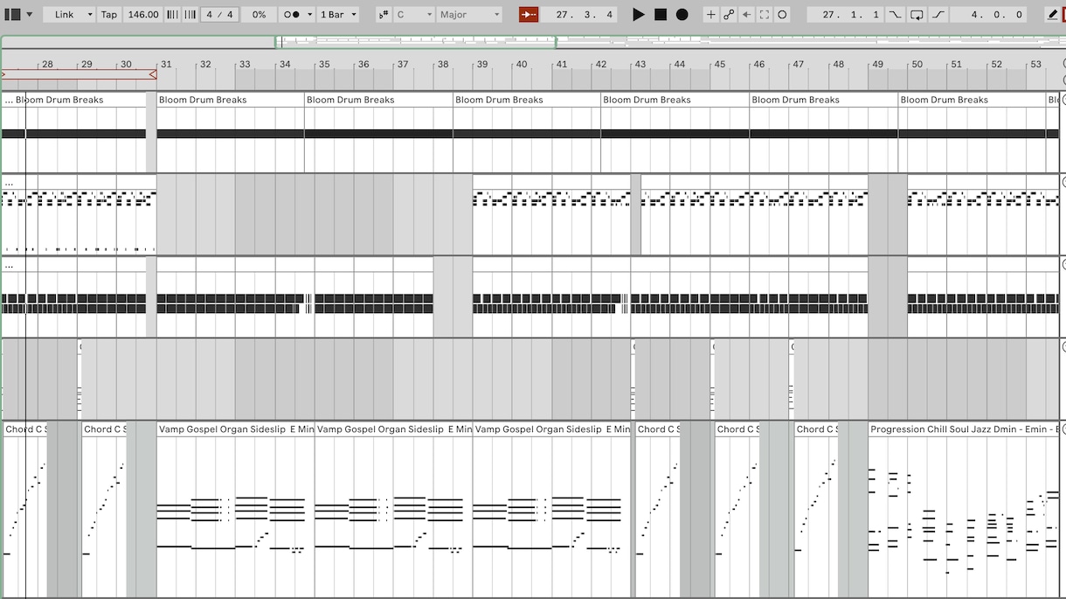Click bar 35 on the beat ruler
The height and width of the screenshot is (599, 1066).
(324, 64)
